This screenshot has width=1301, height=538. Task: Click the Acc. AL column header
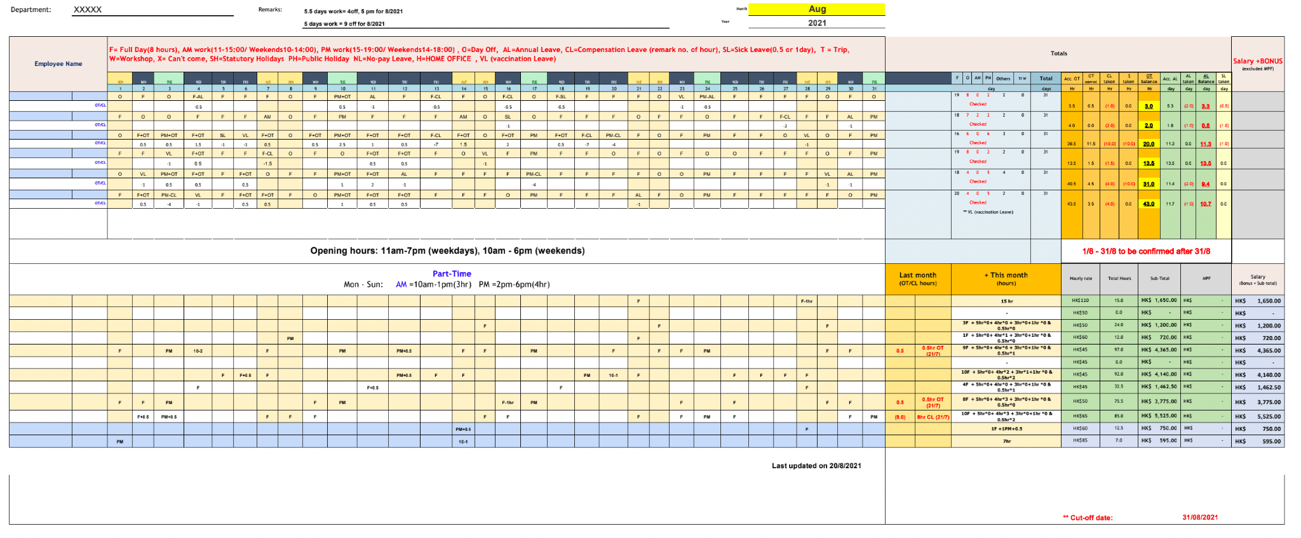tap(1170, 79)
